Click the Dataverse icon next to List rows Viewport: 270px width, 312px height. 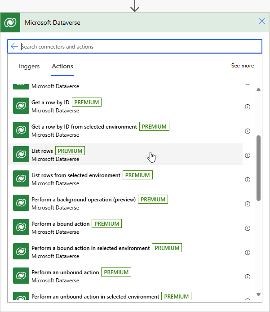click(x=21, y=154)
